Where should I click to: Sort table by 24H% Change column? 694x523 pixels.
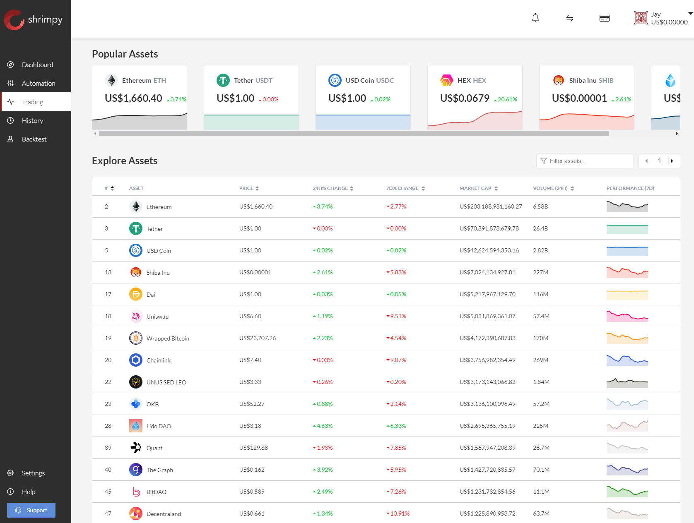[333, 188]
